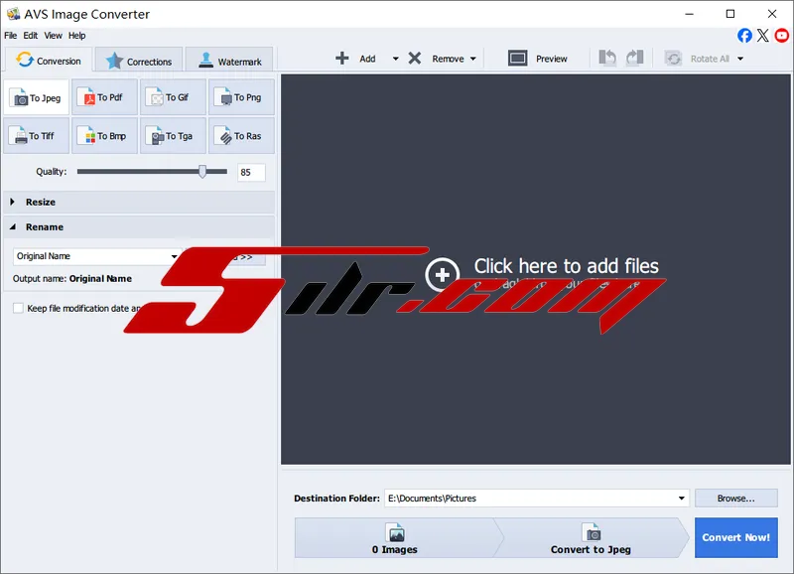This screenshot has height=574, width=794.
Task: Switch to the Corrections tab
Action: coord(139,61)
